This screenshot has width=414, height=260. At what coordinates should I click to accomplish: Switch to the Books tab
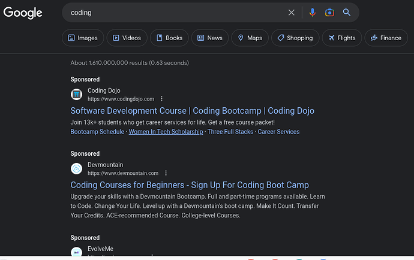pyautogui.click(x=170, y=38)
